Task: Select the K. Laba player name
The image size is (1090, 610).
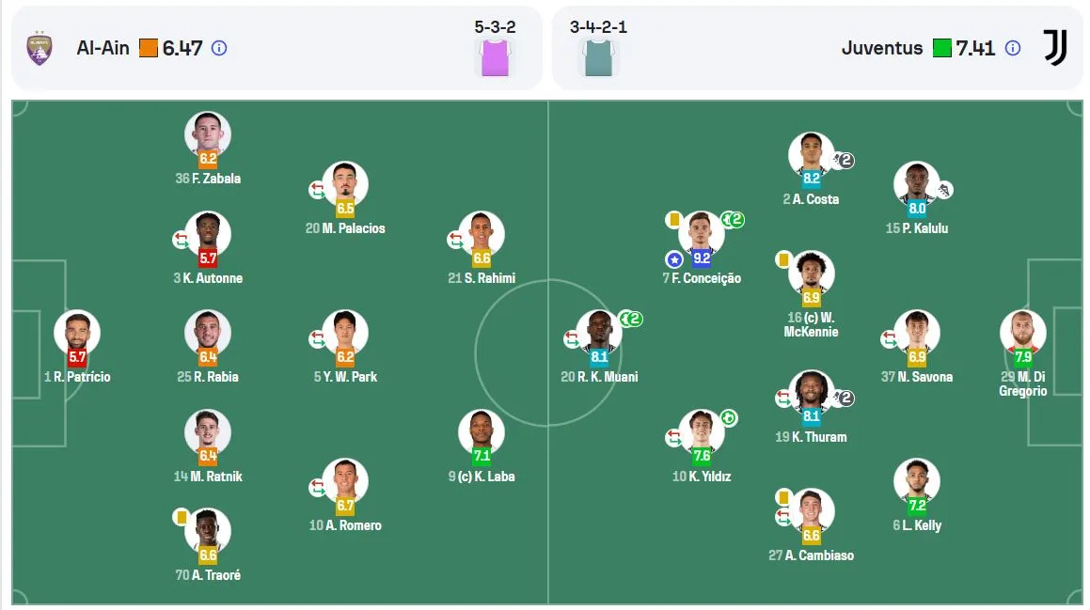Action: (482, 477)
